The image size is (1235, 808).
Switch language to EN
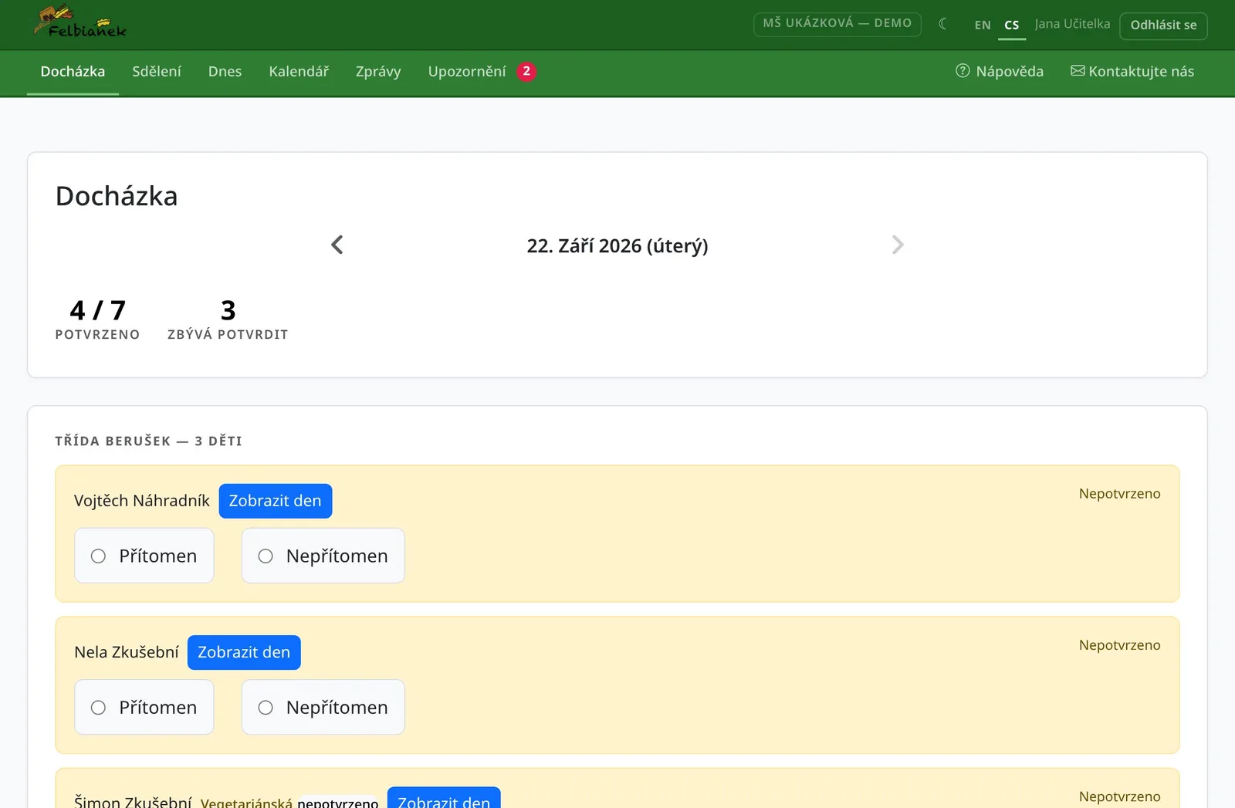[x=983, y=25]
